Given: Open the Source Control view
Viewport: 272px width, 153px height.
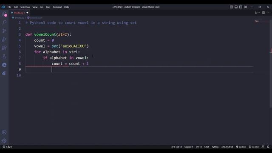Looking at the screenshot, I should point(4,31).
